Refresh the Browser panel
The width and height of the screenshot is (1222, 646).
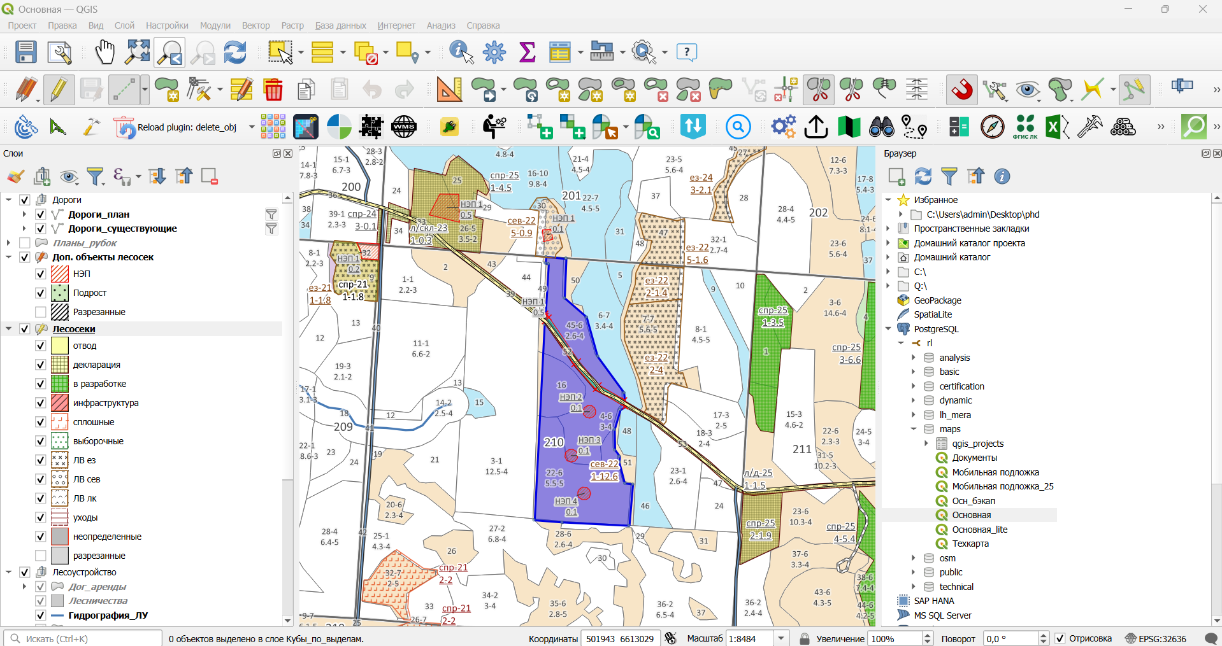click(923, 176)
